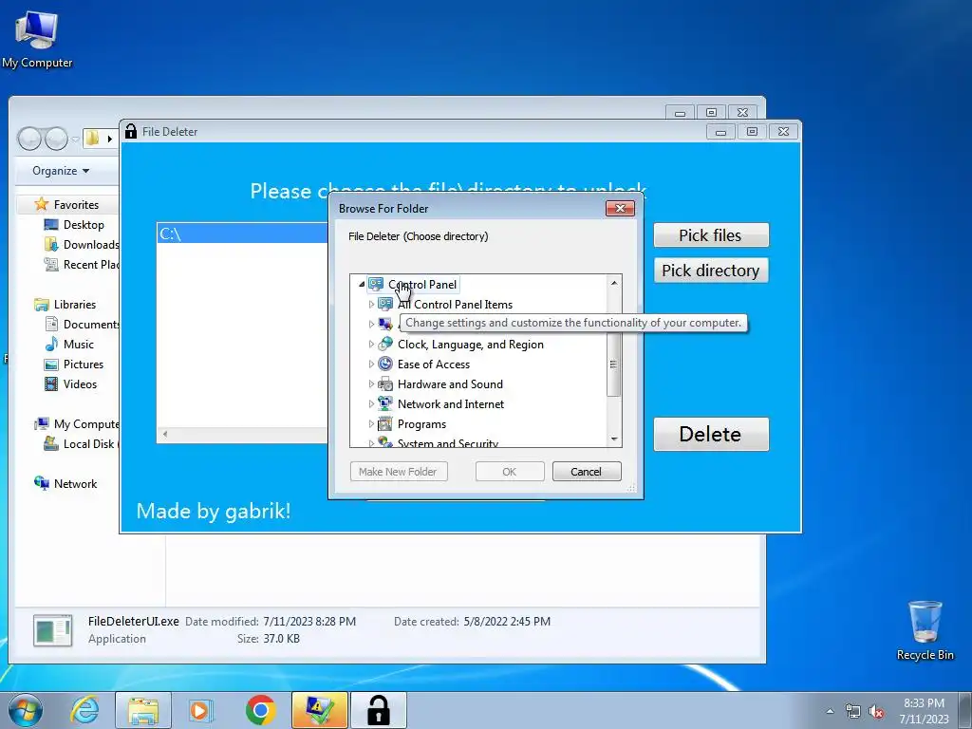
Task: Select Hardware and Sound entry
Action: (450, 383)
